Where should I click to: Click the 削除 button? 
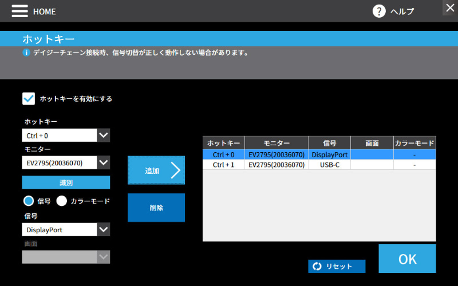click(156, 208)
